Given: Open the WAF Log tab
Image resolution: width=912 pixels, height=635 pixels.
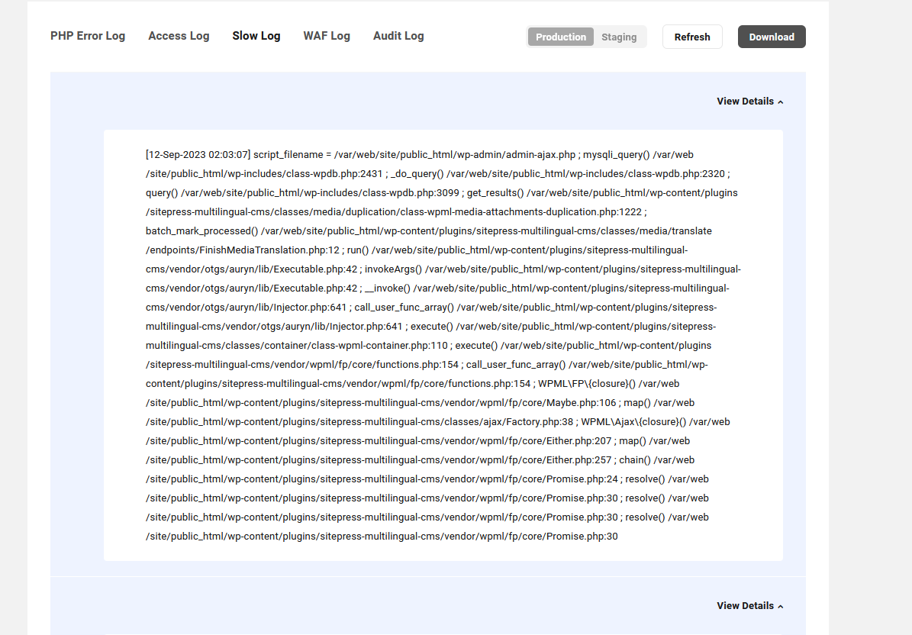Looking at the screenshot, I should (x=327, y=36).
